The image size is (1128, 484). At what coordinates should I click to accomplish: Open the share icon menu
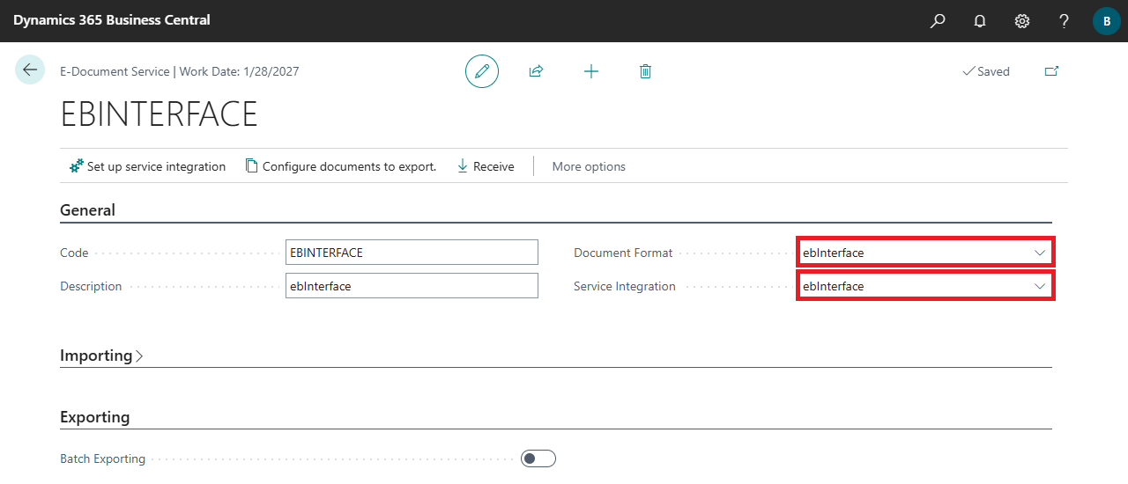[536, 71]
